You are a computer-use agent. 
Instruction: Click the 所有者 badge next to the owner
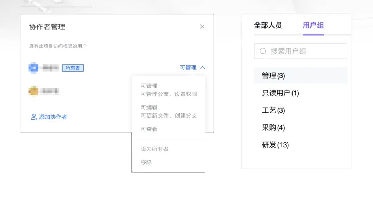coord(73,68)
